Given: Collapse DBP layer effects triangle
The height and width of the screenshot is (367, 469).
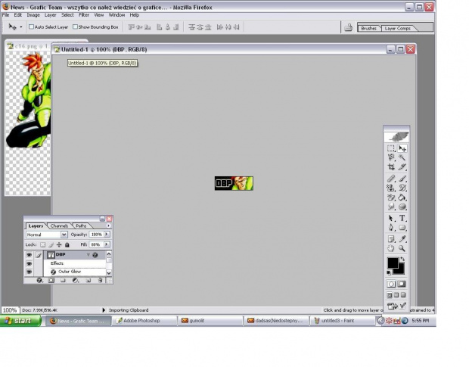Looking at the screenshot, I should pos(89,255).
